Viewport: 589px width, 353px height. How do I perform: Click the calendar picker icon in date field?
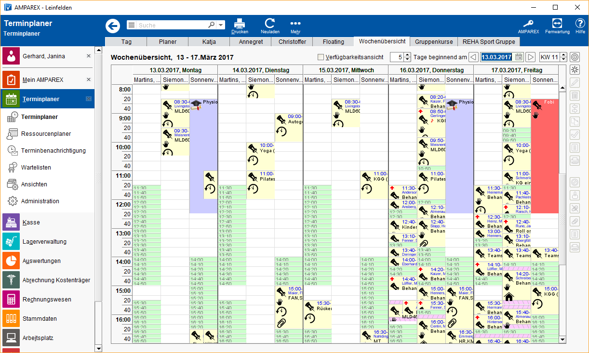click(519, 57)
